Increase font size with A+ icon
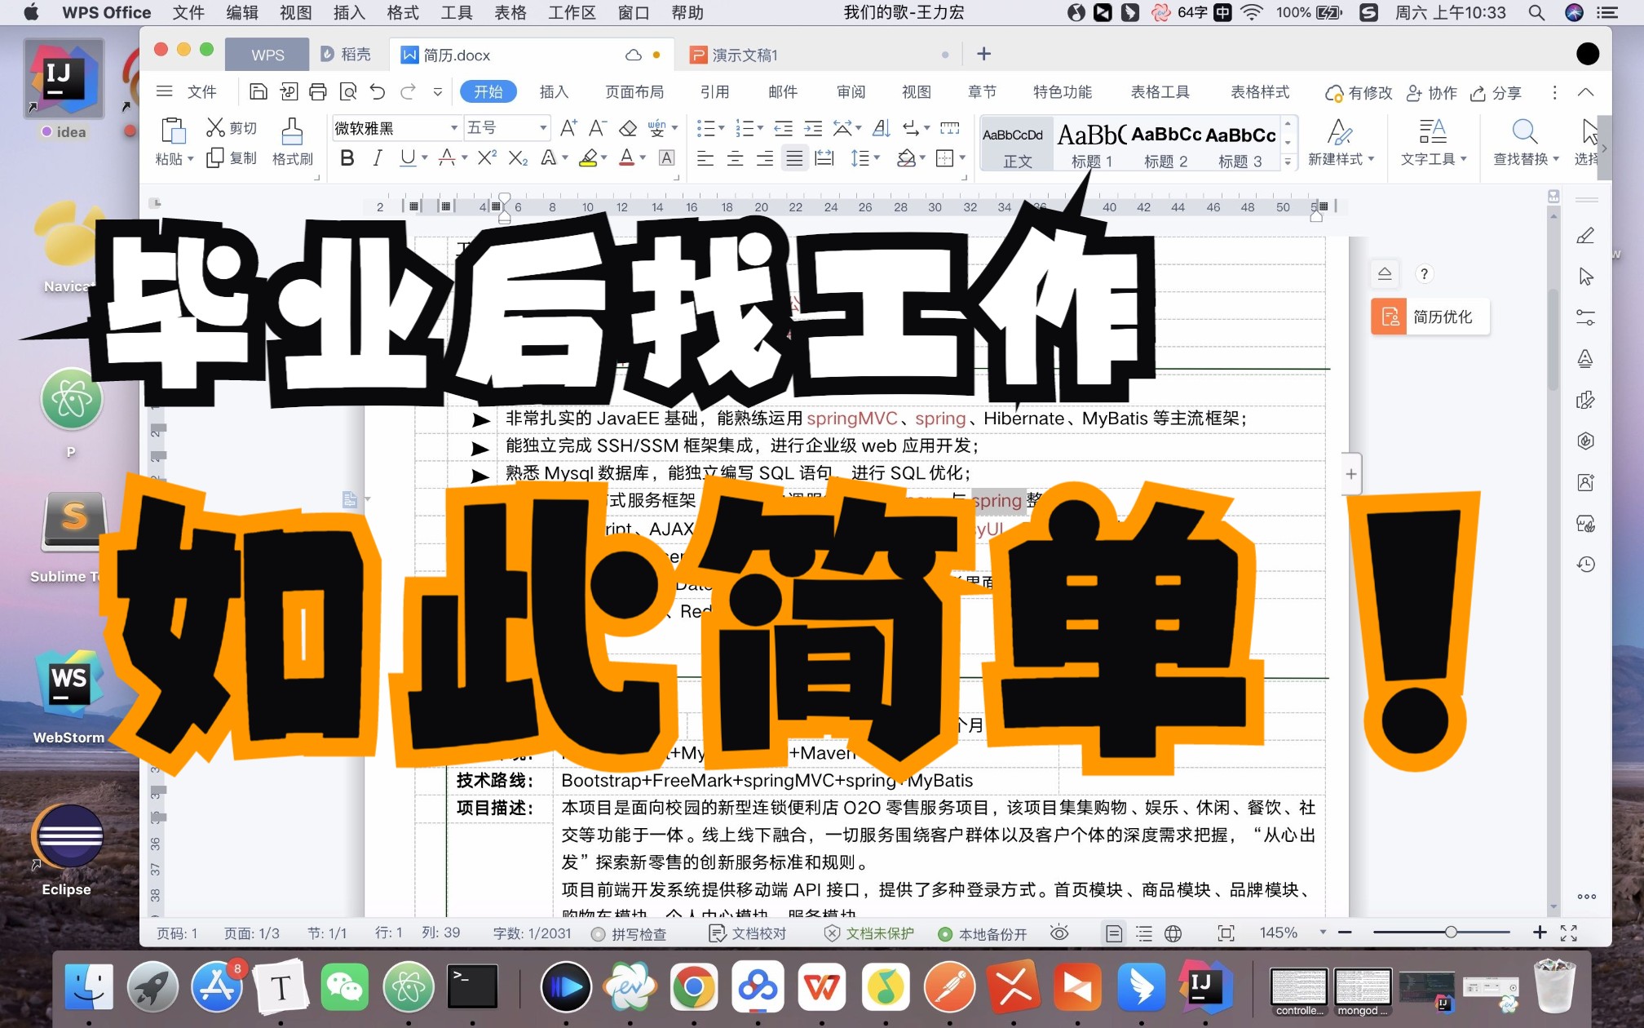1644x1028 pixels. pyautogui.click(x=568, y=128)
